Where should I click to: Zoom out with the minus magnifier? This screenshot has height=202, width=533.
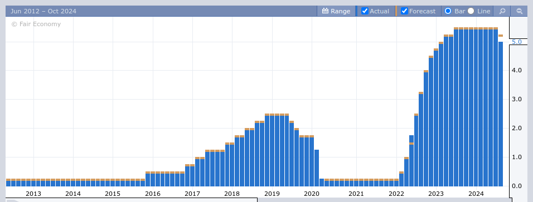point(520,11)
